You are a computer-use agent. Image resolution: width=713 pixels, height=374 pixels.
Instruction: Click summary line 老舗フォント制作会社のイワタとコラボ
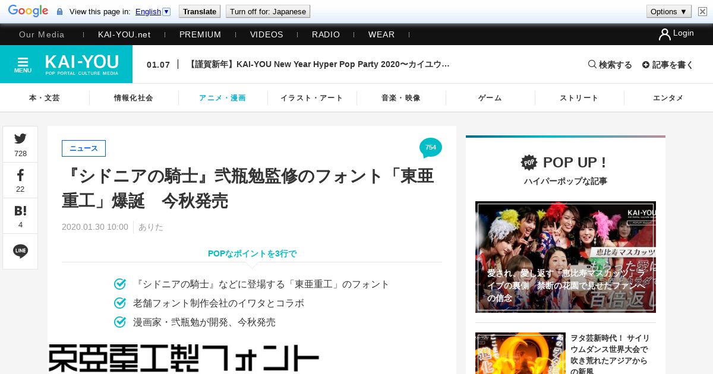(x=219, y=303)
